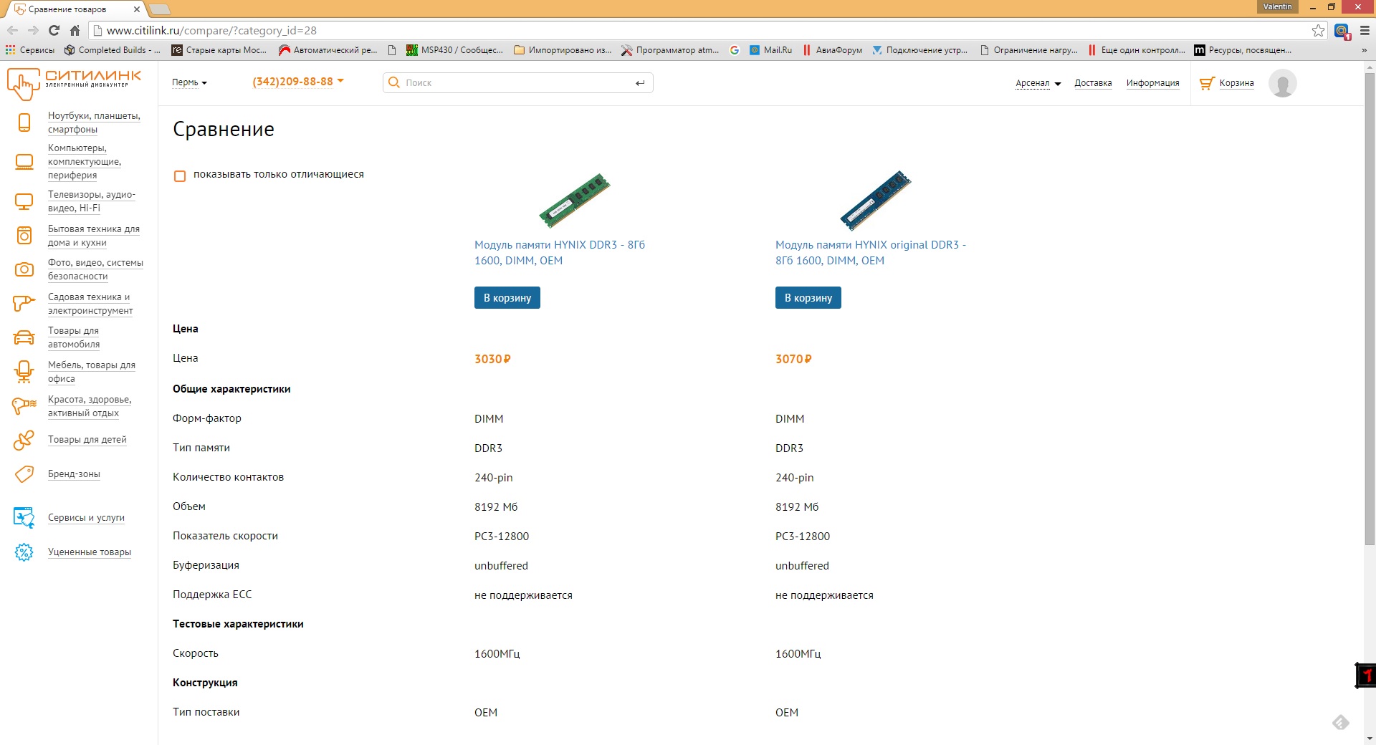Image resolution: width=1376 pixels, height=745 pixels.
Task: Click the Поиск search input field
Action: click(x=518, y=82)
